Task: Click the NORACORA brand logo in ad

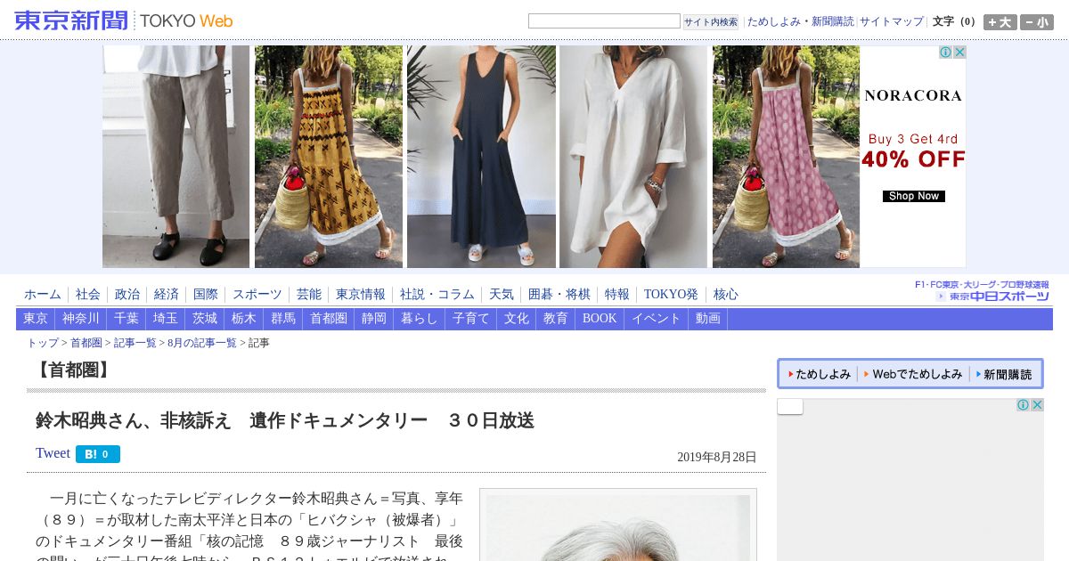Action: (x=913, y=95)
